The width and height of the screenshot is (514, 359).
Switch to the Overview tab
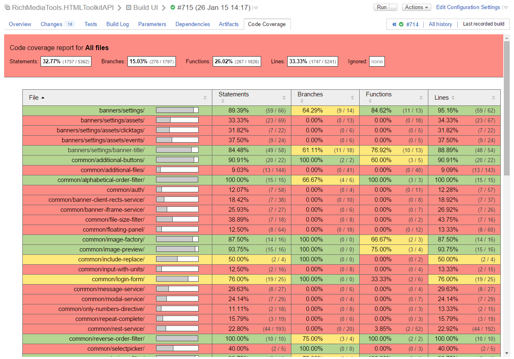click(x=20, y=24)
